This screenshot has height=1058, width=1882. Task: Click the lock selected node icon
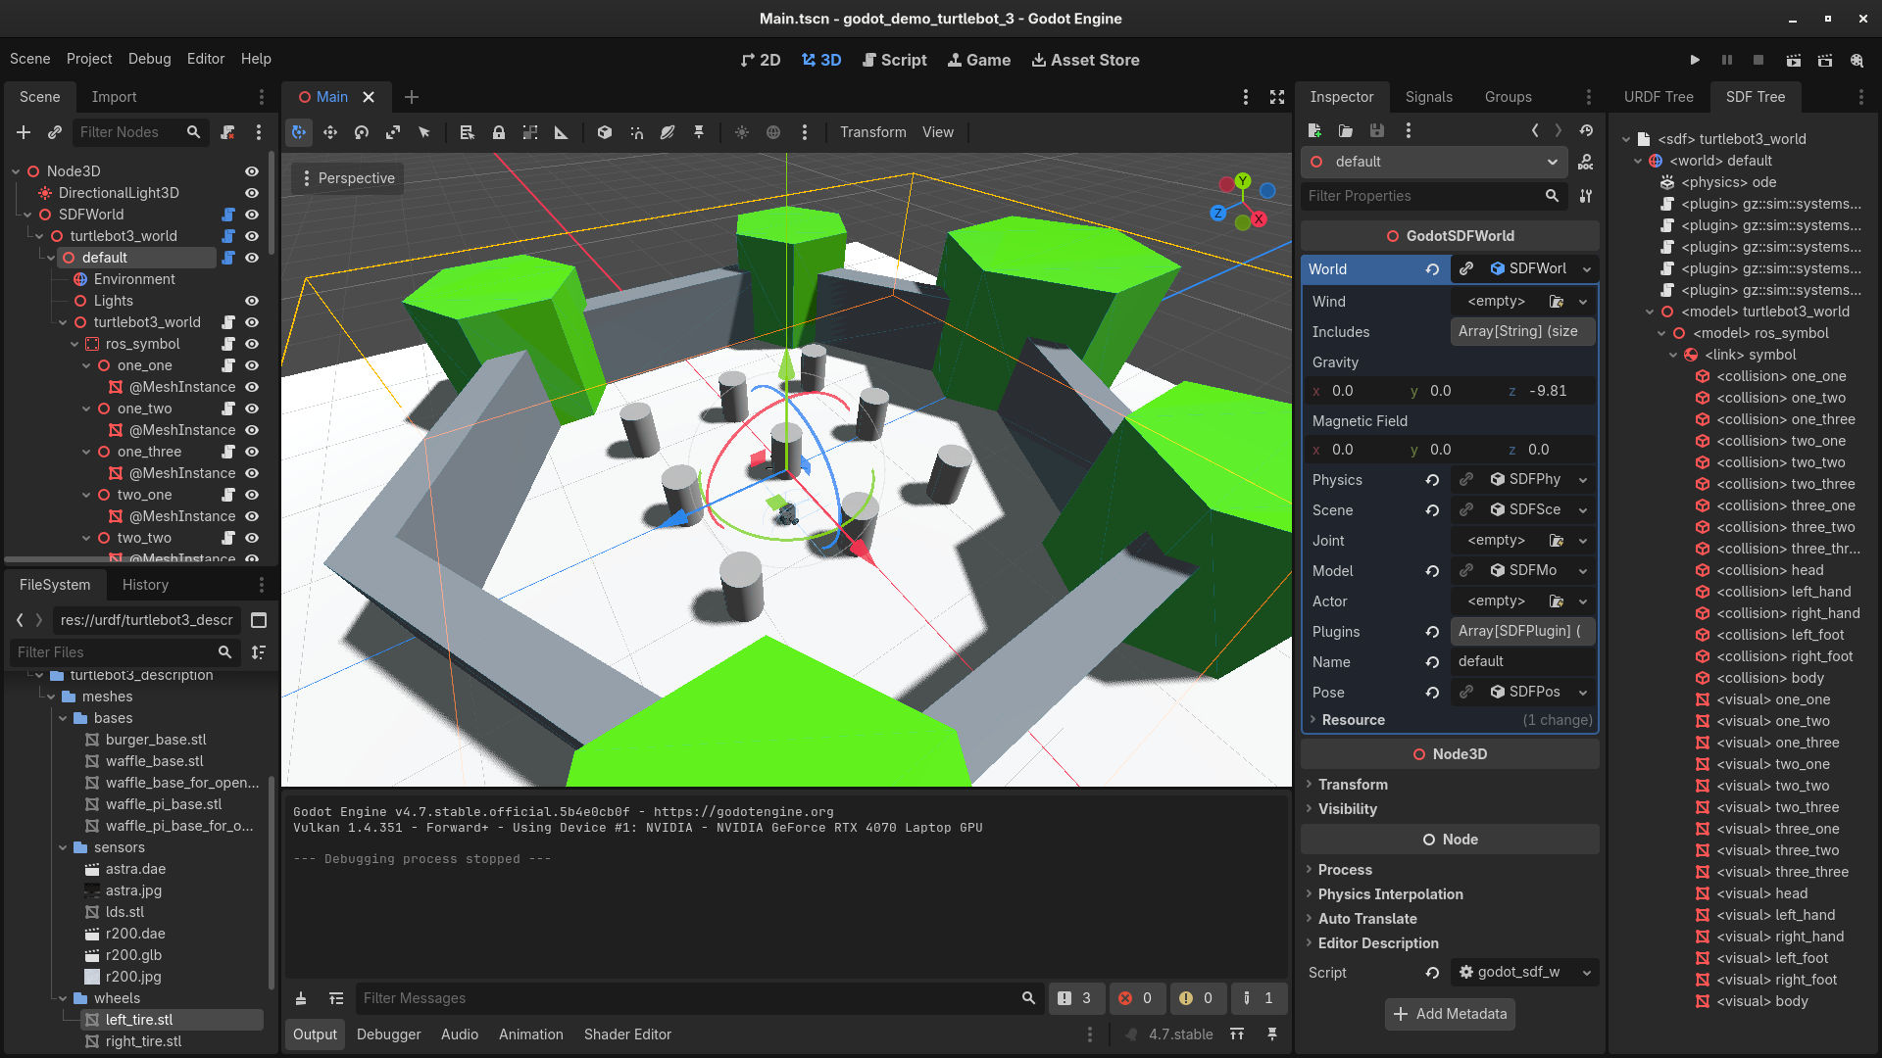[x=499, y=132]
